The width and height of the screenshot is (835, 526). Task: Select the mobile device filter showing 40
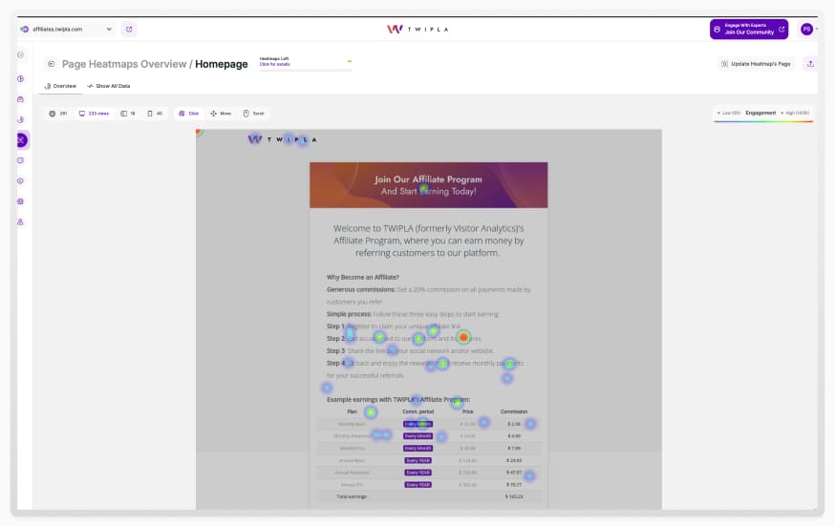tap(155, 114)
